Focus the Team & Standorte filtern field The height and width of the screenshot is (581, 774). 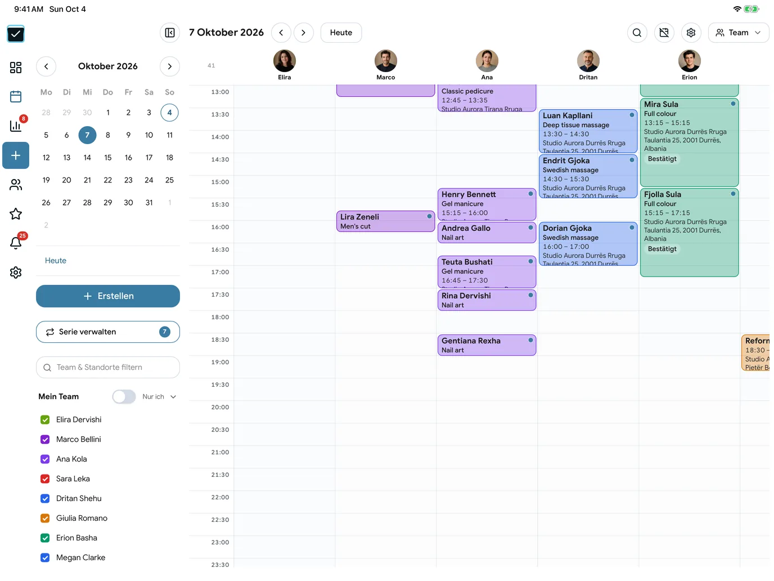[x=108, y=368]
